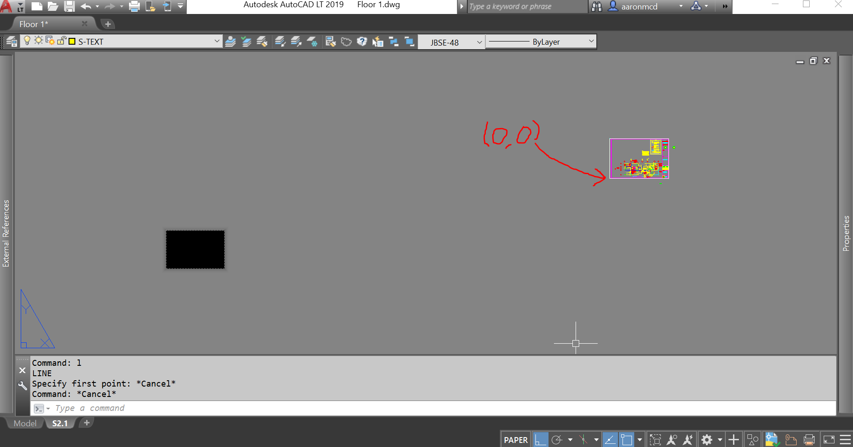Image resolution: width=853 pixels, height=447 pixels.
Task: Click the Open file folder icon
Action: point(53,6)
